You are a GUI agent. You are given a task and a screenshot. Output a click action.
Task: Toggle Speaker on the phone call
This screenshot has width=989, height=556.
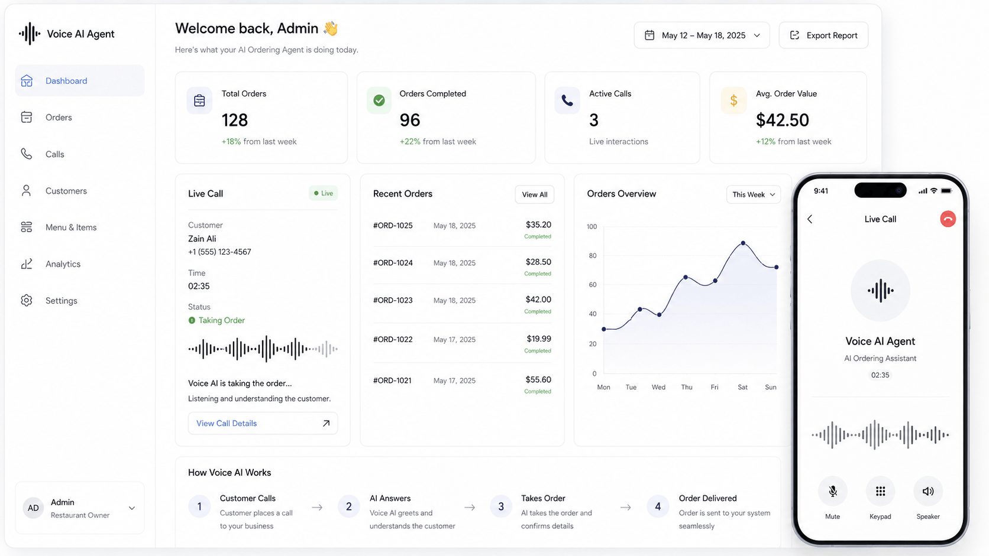(928, 492)
